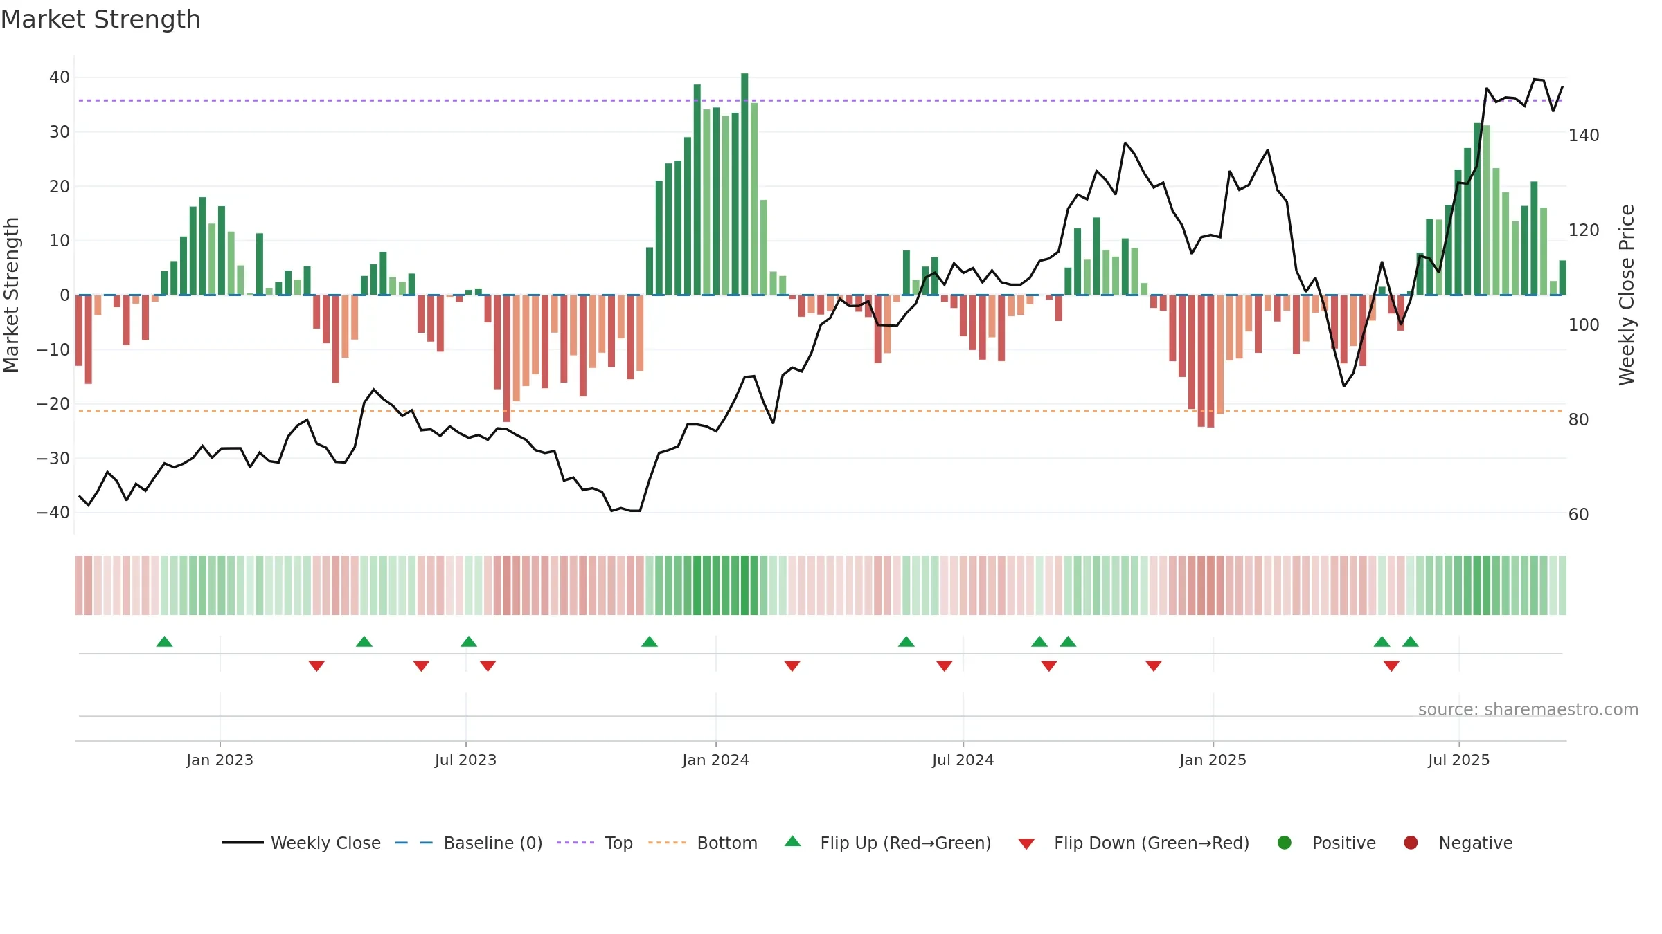Hide the Bottom threshold legend entry
Viewport: 1662px width, 934px height.
[x=703, y=843]
